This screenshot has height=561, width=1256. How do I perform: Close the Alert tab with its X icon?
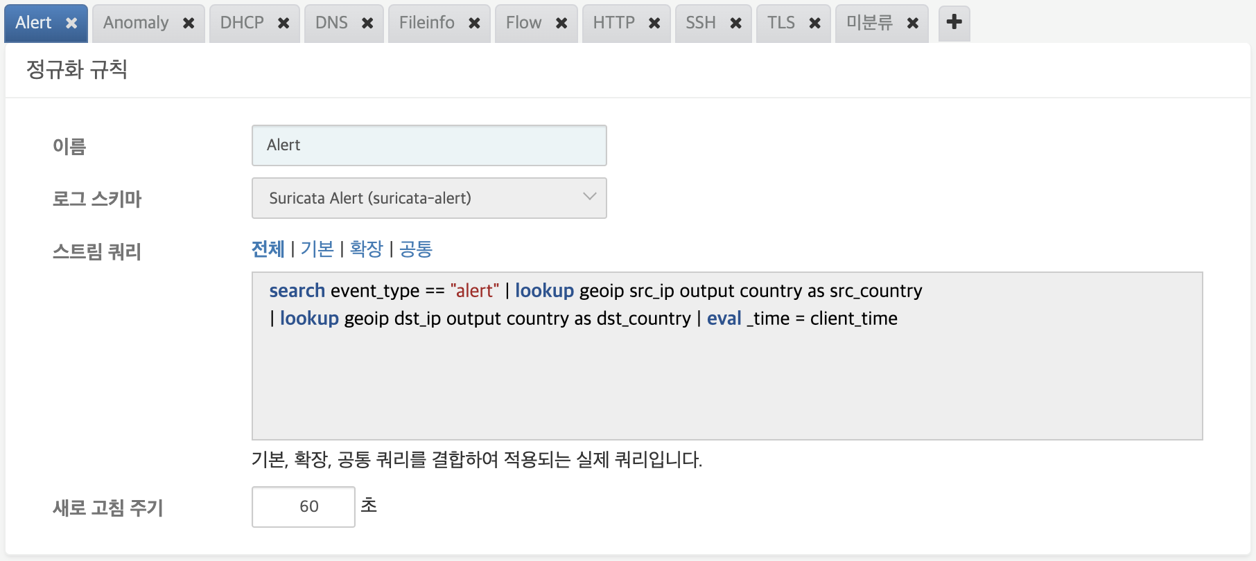pyautogui.click(x=71, y=24)
